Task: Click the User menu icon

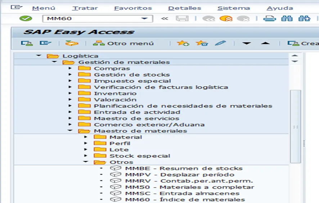Action: tap(27, 43)
